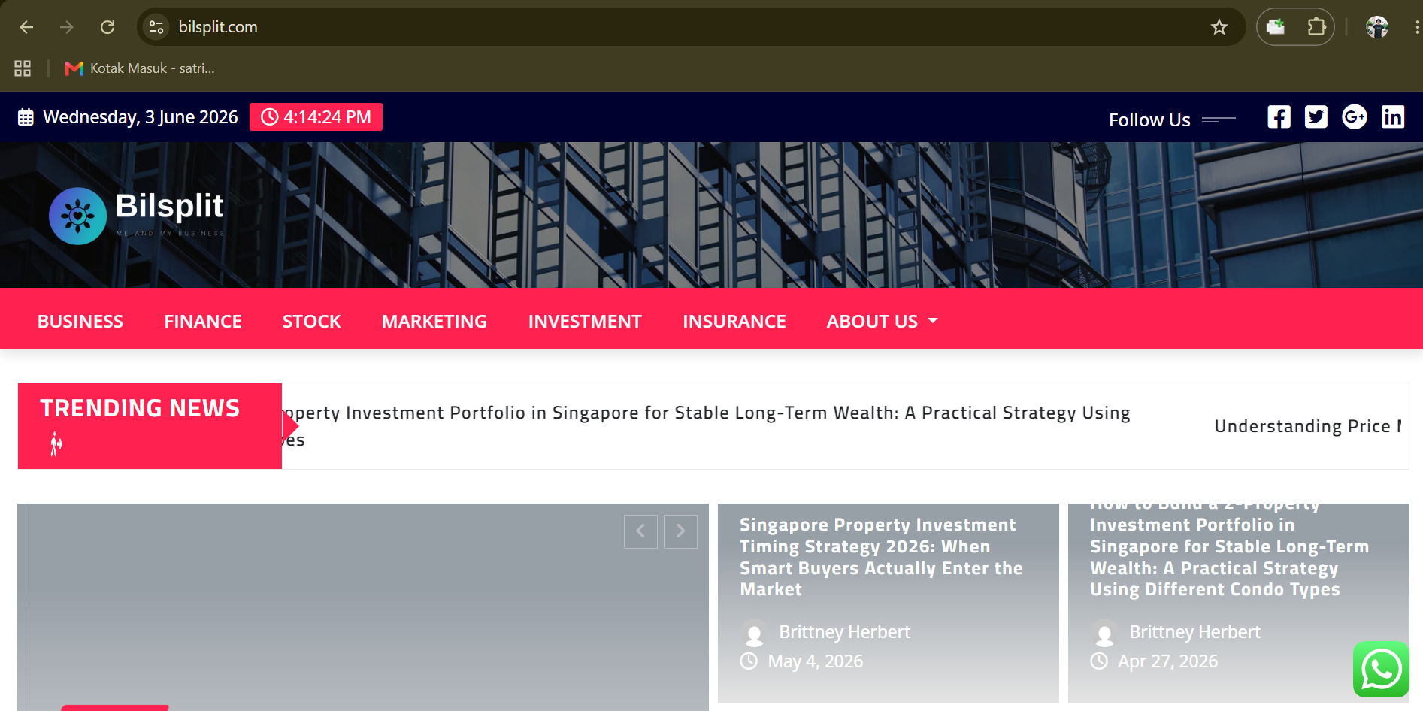This screenshot has width=1423, height=711.
Task: Open the Marketing menu item
Action: tap(434, 321)
